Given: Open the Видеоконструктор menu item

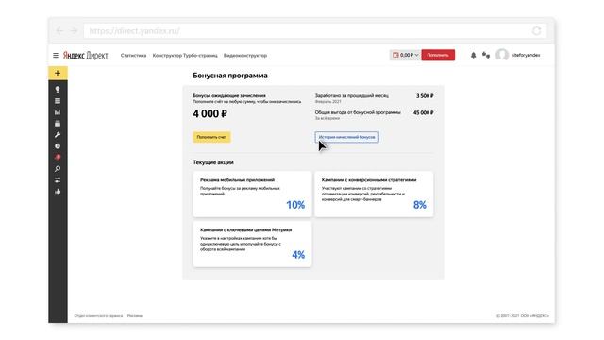Looking at the screenshot, I should click(x=245, y=56).
